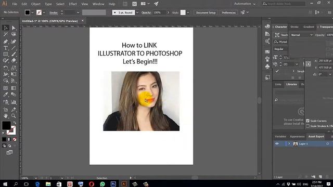Image resolution: width=333 pixels, height=187 pixels.
Task: Toggle visibility of Layer 1
Action: coord(277,144)
